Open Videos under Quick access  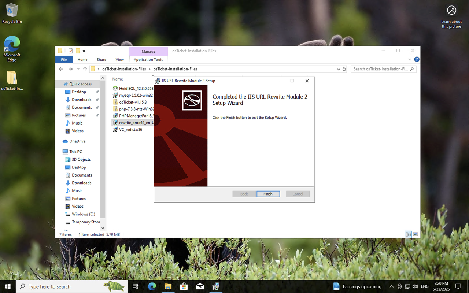point(78,131)
